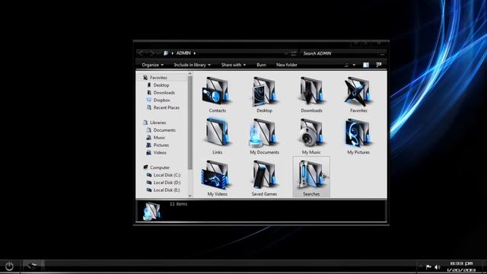The height and width of the screenshot is (274, 487).
Task: Open the Favorites folder in file pane
Action: [358, 94]
